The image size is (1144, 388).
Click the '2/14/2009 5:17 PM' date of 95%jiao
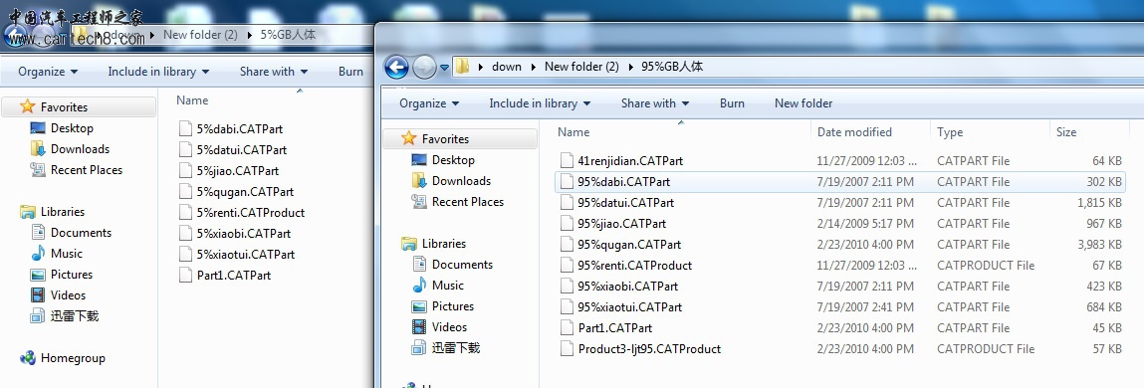coord(864,223)
